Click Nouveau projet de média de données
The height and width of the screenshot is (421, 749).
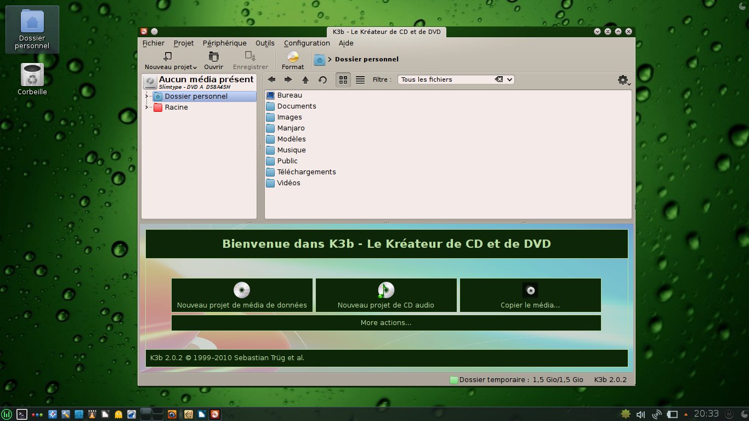[242, 295]
